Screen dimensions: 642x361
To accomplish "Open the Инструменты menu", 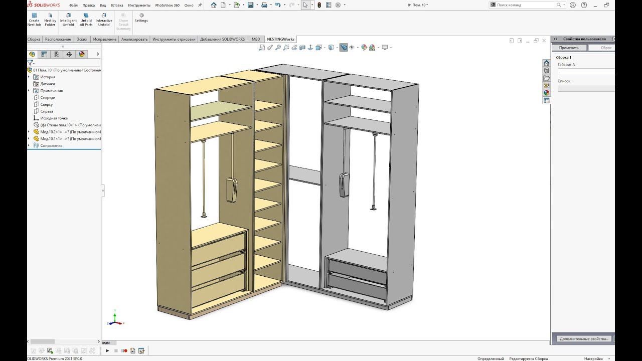I will pos(139,5).
